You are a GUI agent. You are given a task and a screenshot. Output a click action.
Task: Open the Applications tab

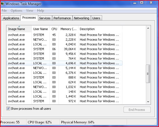tap(11, 18)
